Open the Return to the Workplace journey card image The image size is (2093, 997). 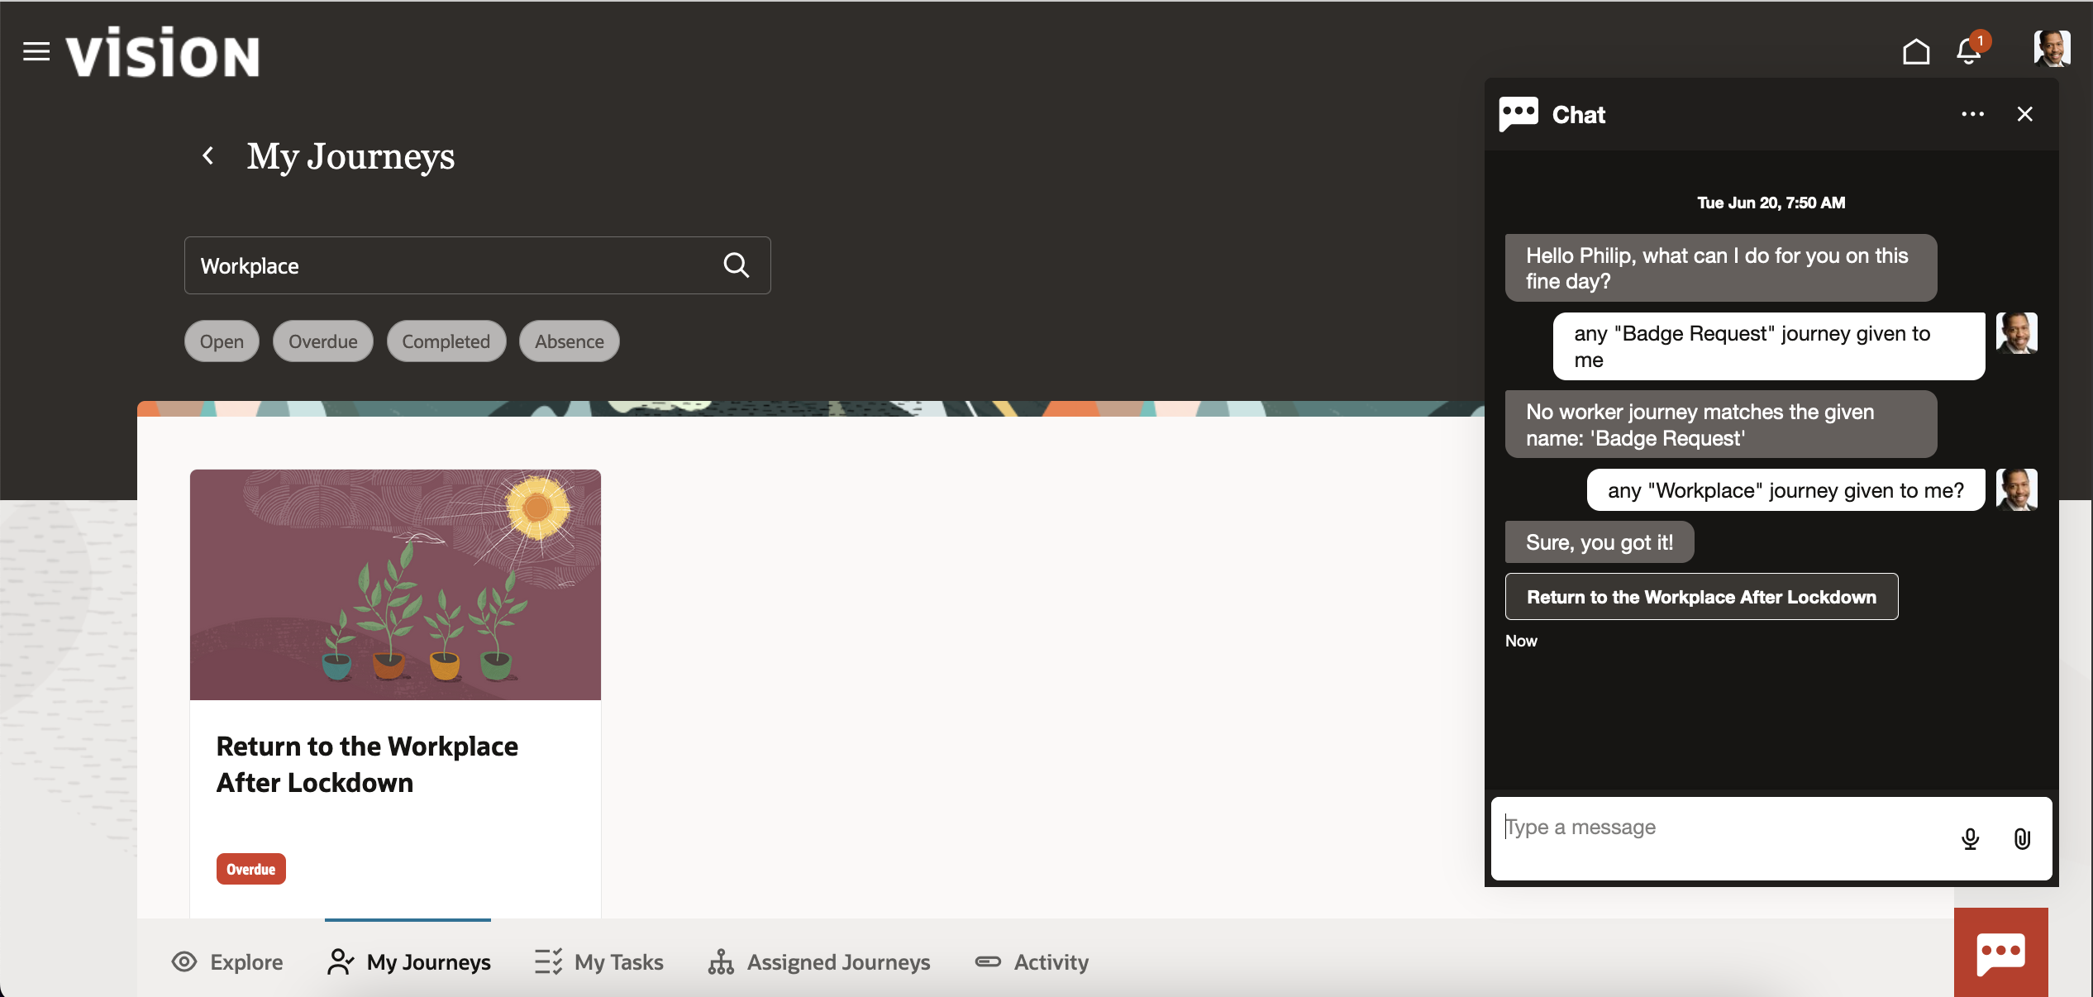point(395,584)
